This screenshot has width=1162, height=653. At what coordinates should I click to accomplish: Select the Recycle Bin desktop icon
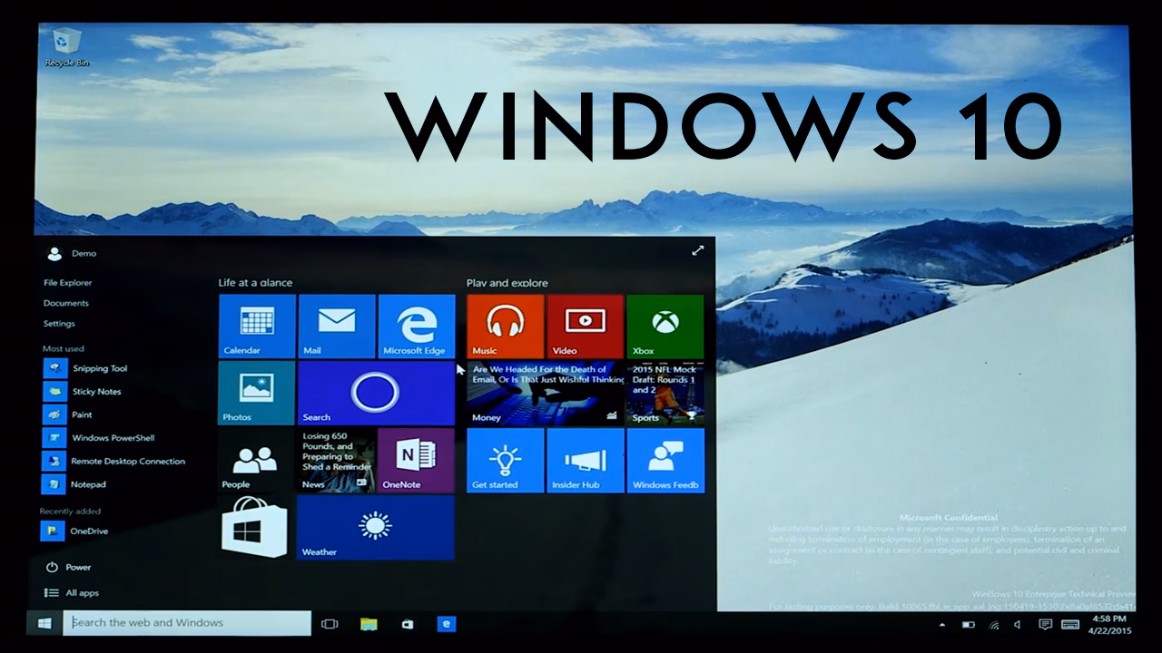tap(66, 47)
